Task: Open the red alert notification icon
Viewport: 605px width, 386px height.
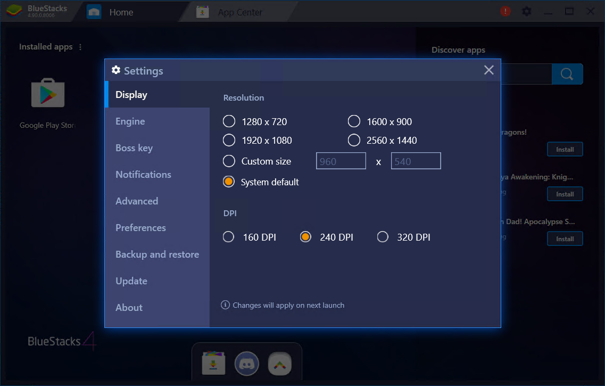Action: pyautogui.click(x=505, y=11)
